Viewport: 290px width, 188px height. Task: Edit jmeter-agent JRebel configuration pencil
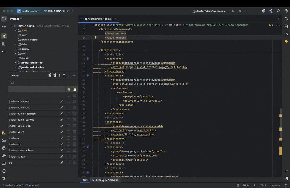pyautogui.click(x=62, y=132)
